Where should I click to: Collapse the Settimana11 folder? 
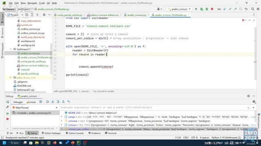click(11, 49)
